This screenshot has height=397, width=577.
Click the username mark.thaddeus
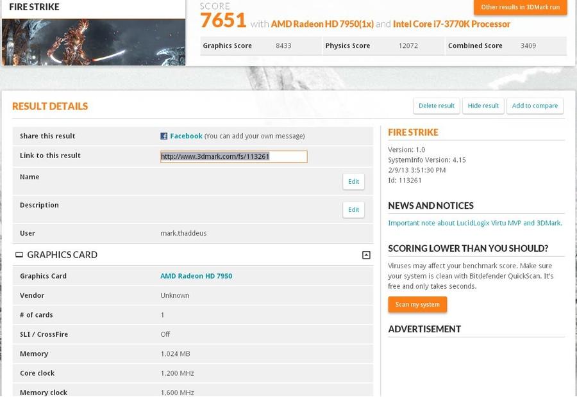(183, 234)
